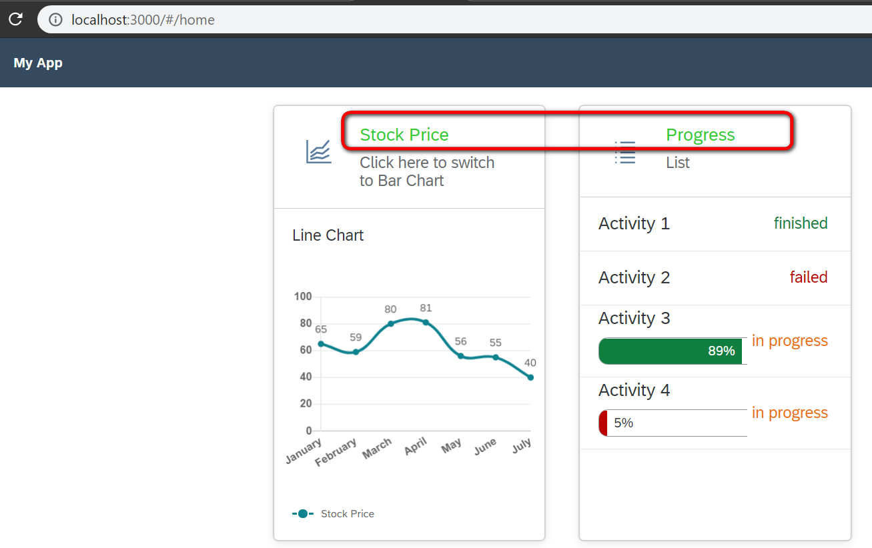
Task: Click the Line Chart title text
Action: click(x=328, y=235)
